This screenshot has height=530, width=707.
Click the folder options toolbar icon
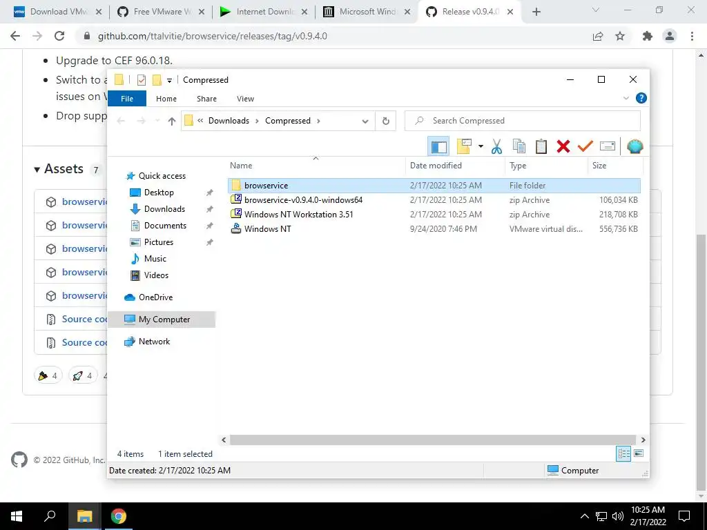pos(464,146)
